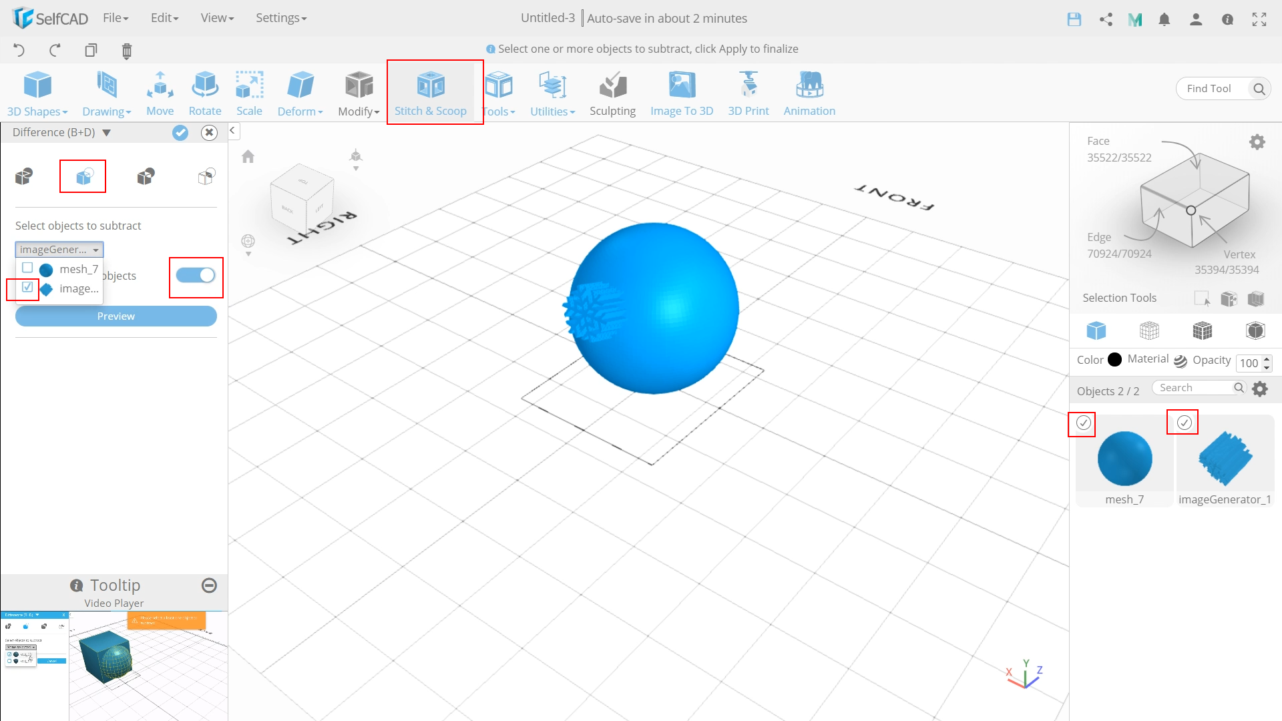Open the Tools dropdown
1282x721 pixels.
click(x=499, y=93)
